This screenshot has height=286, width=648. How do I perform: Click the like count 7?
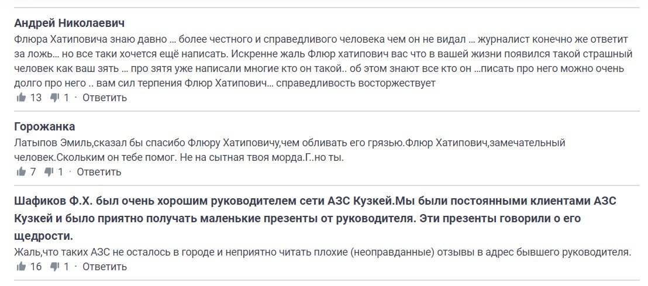[33, 171]
